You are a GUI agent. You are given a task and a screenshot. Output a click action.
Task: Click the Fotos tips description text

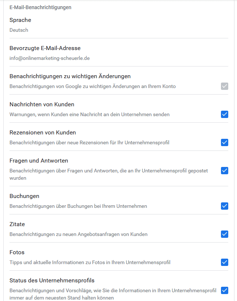[90, 262]
